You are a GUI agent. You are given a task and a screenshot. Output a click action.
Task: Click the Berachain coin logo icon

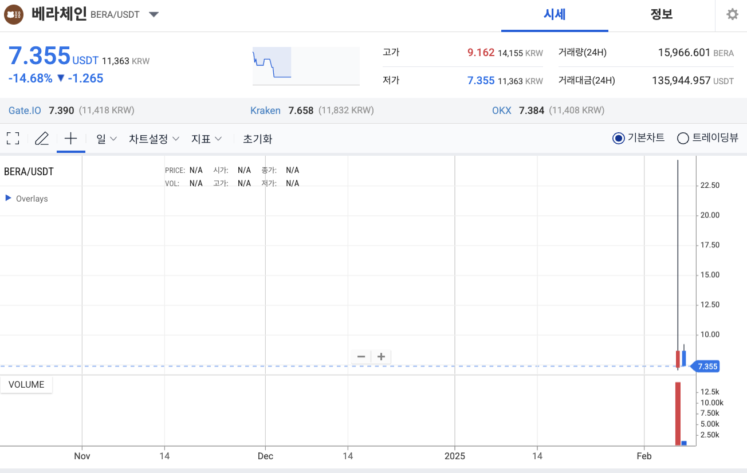pyautogui.click(x=13, y=14)
